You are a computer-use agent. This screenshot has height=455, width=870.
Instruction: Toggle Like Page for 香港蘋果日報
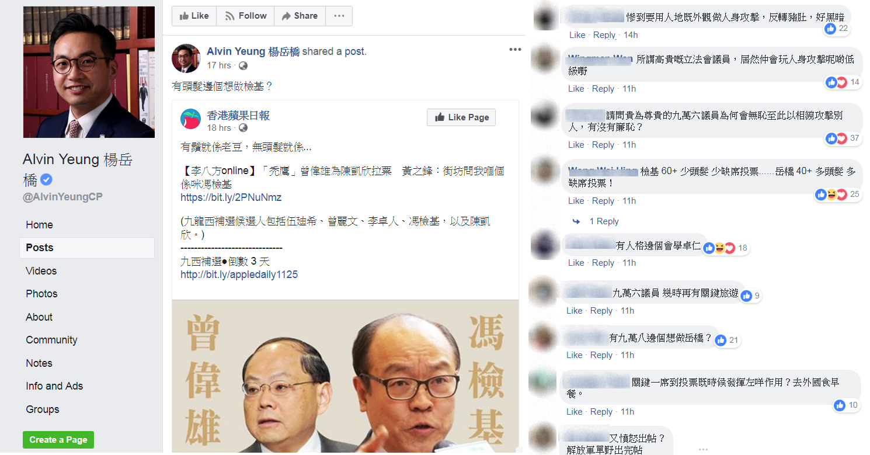point(461,117)
